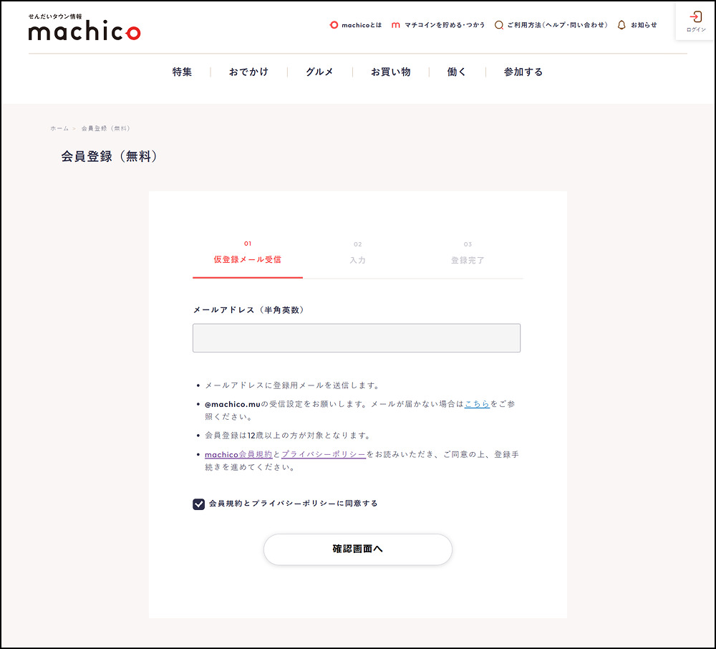Select グルメ in the navigation bar
Screen dimensions: 716x649
[x=319, y=72]
